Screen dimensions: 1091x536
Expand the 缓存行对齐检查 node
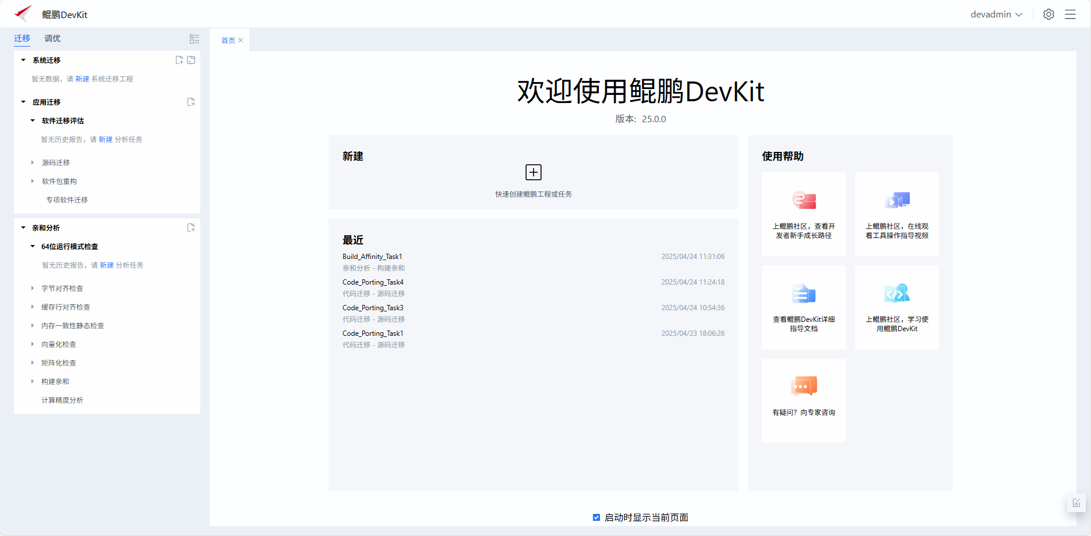click(33, 307)
